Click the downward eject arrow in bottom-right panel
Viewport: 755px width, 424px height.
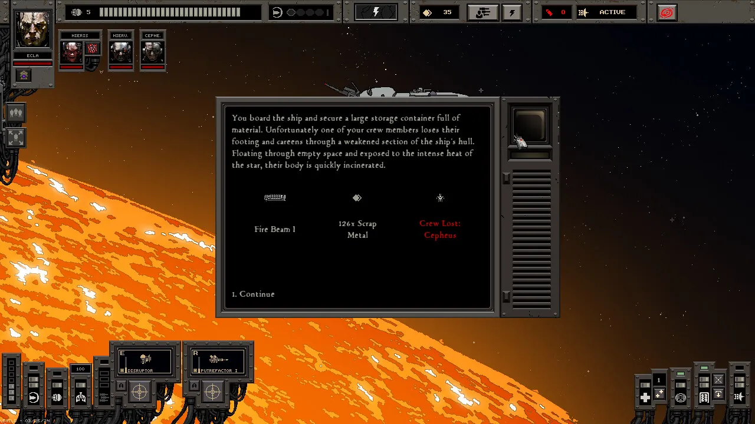[x=718, y=394]
